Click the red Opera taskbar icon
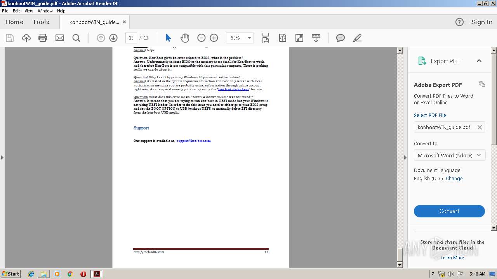The height and width of the screenshot is (279, 497). click(x=83, y=274)
